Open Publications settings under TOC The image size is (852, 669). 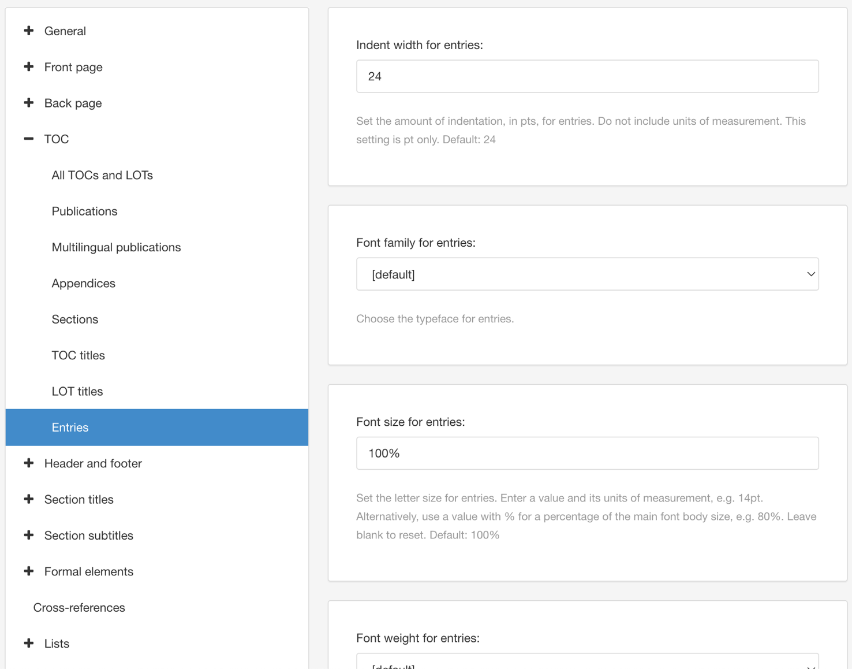(84, 211)
